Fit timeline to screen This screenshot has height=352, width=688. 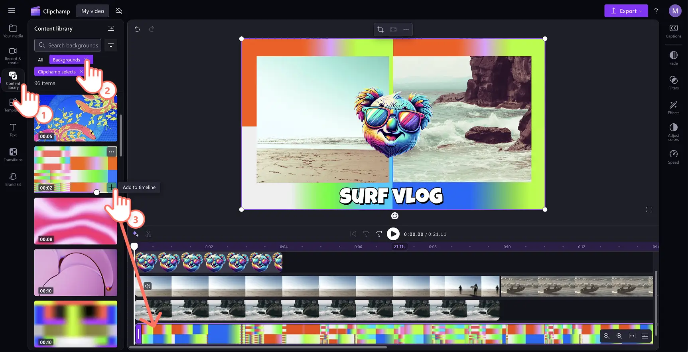coord(632,336)
